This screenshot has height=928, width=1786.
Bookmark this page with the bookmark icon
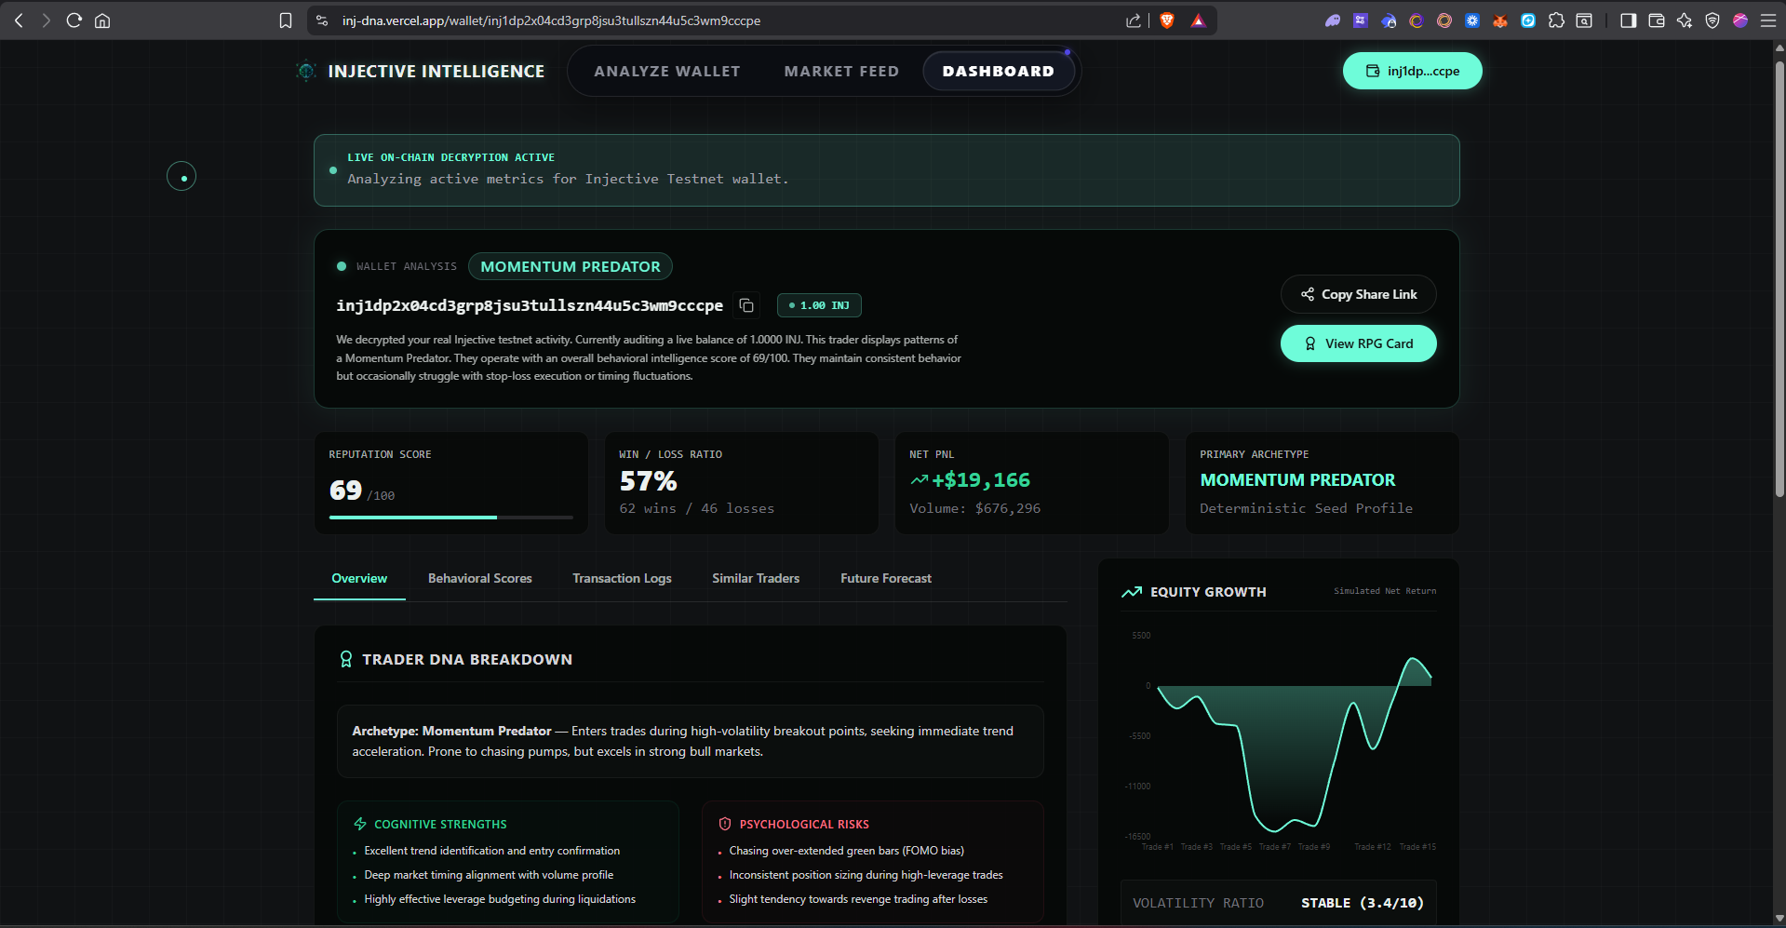[286, 20]
